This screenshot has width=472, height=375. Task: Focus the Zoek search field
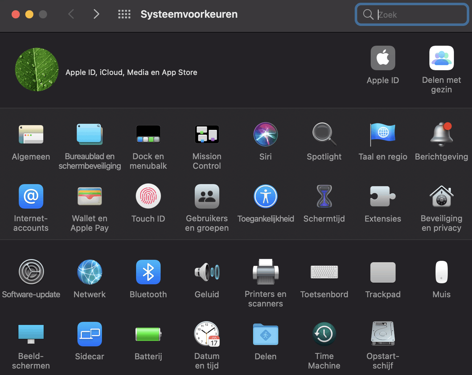pyautogui.click(x=412, y=14)
